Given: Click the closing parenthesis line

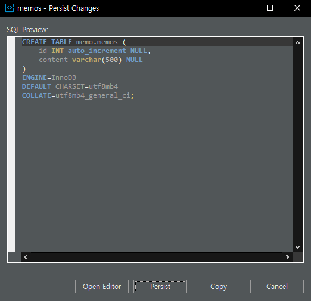Looking at the screenshot, I should point(24,69).
